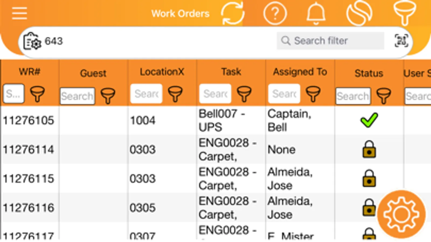This screenshot has width=431, height=242.
Task: Select the green checkmark status of 11276105
Action: [x=369, y=120]
